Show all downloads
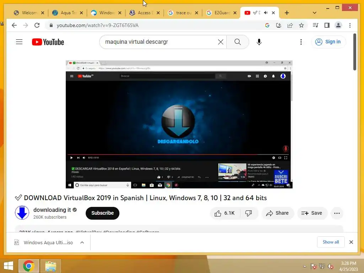The image size is (364, 273). point(331,242)
